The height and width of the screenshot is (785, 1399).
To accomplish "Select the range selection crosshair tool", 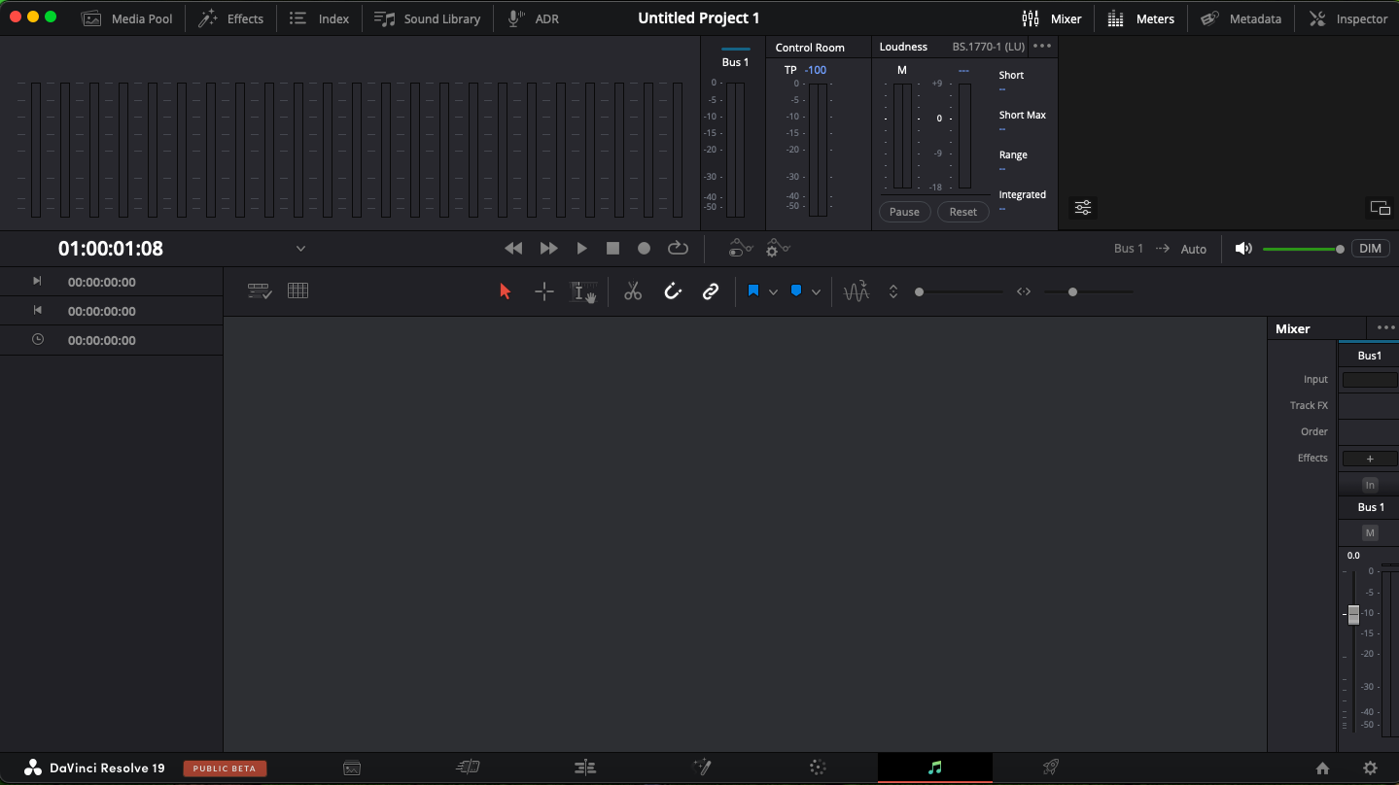I will (544, 291).
